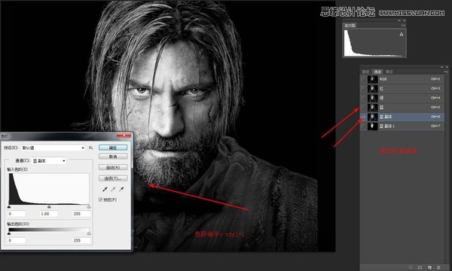Click the OK button in Levels dialog
Screen dimensions: 452x271
113,148
